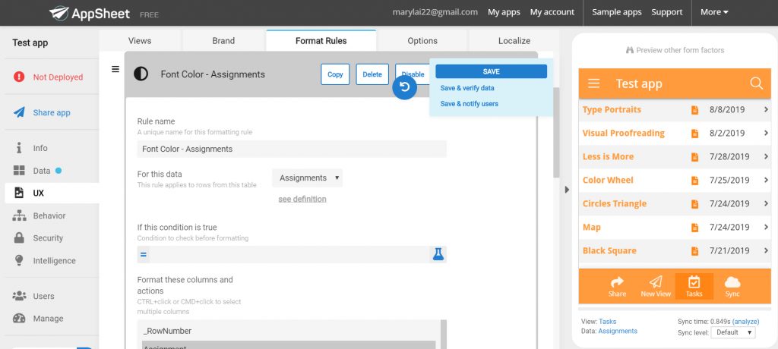Click the Share app paper plane icon
The image size is (778, 349).
(19, 112)
